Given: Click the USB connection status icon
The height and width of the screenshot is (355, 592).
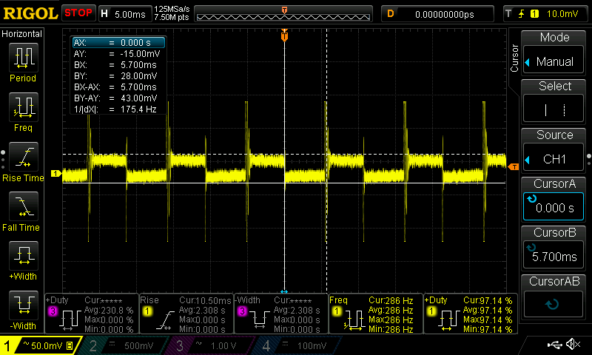Looking at the screenshot, I should (x=554, y=344).
